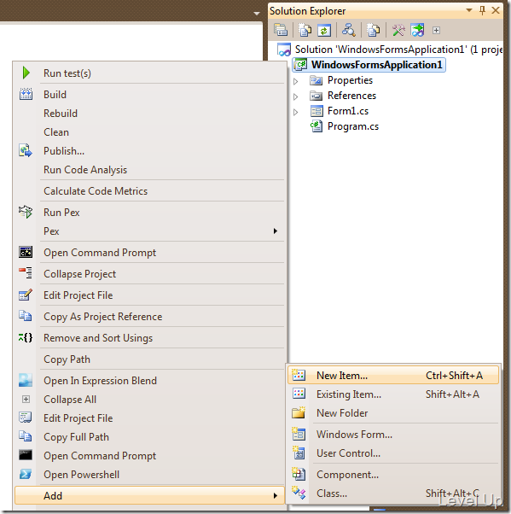Select WindowsFormsApplication1 project node
The width and height of the screenshot is (511, 514).
376,65
